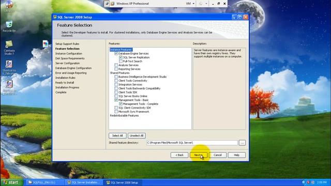Check Analysis Services feature
The height and width of the screenshot is (186, 331).
click(116, 65)
